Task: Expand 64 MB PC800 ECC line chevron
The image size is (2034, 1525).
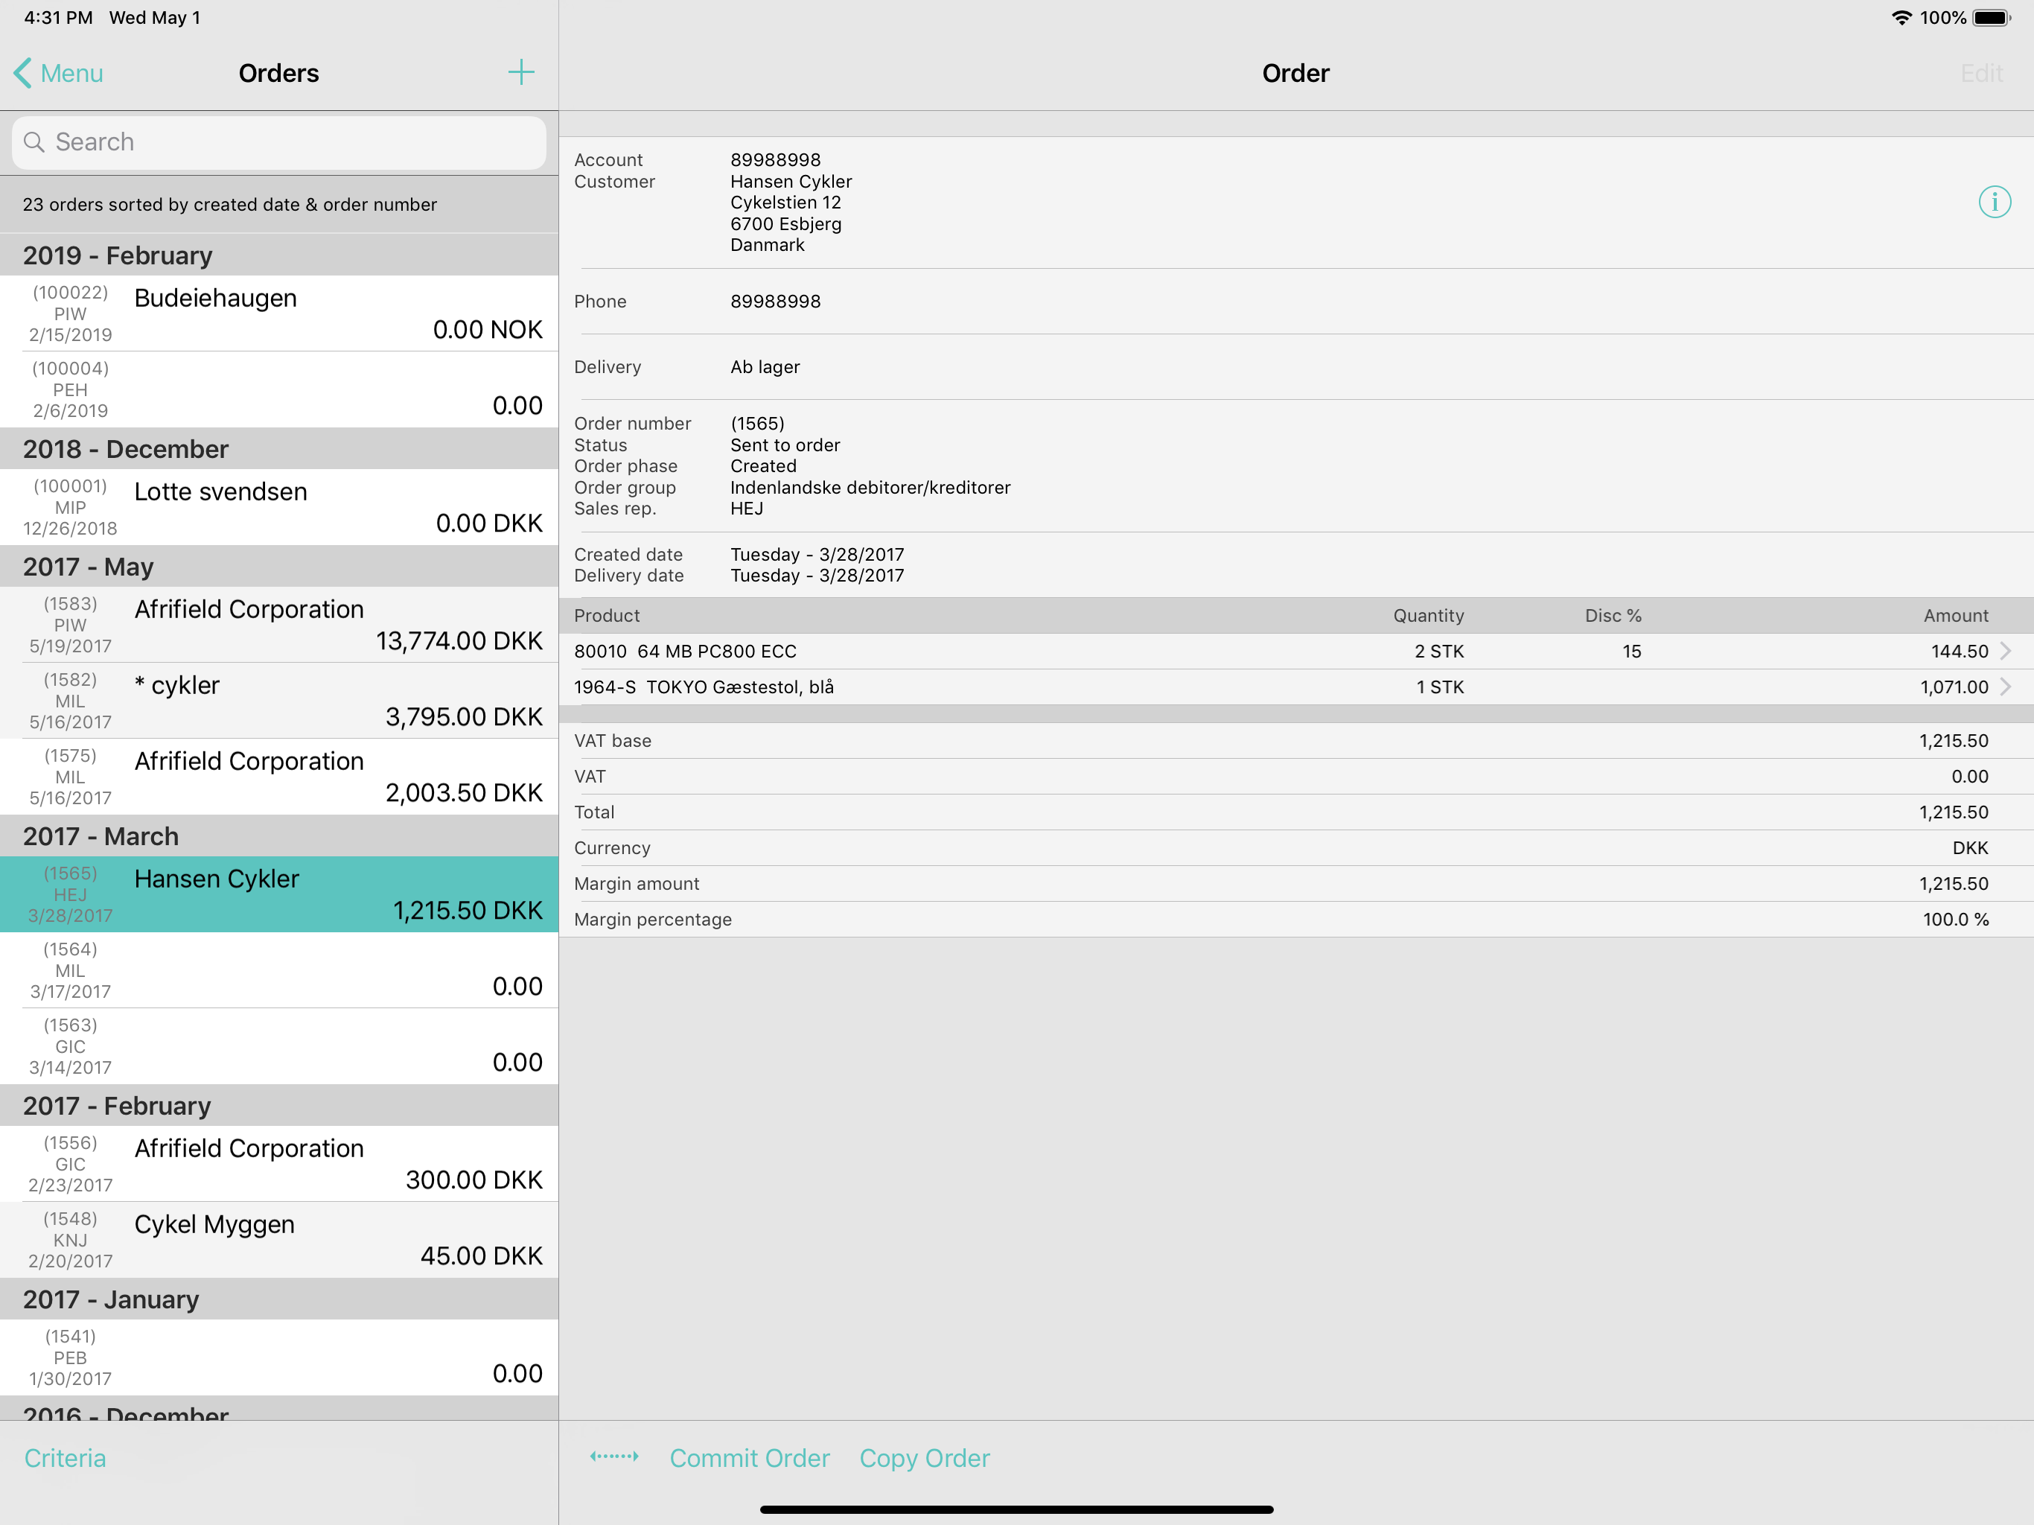Action: (x=2006, y=652)
